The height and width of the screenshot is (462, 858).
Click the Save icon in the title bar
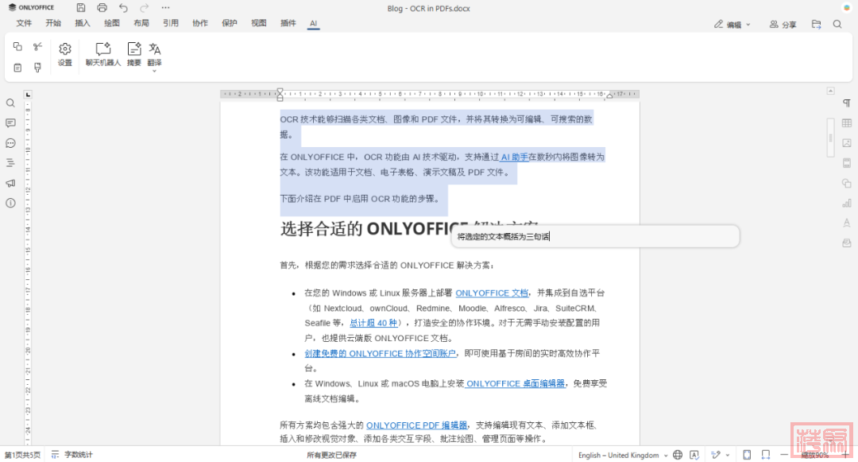81,7
